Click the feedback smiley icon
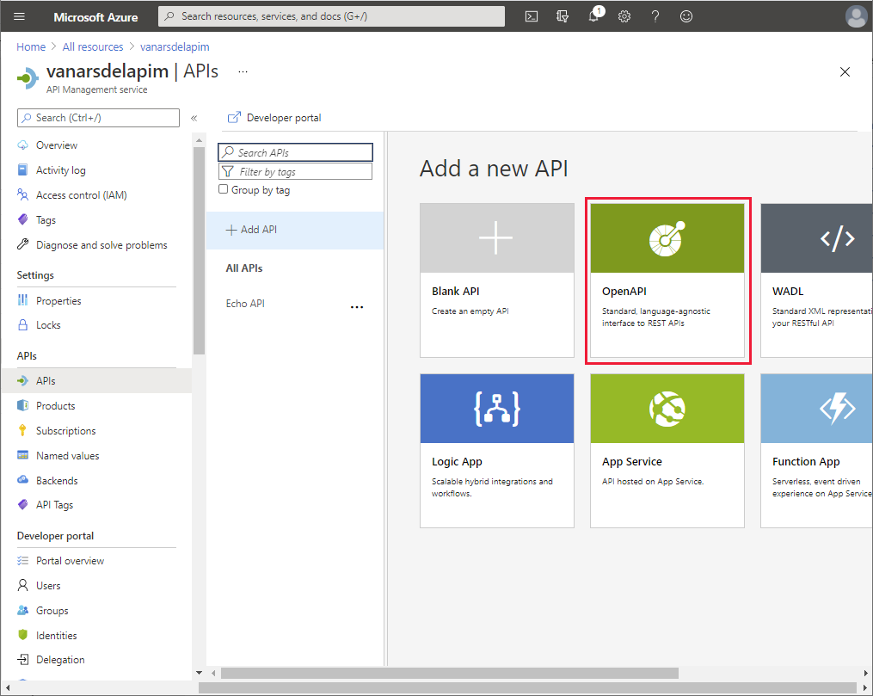Screen dimensions: 873x696 click(x=686, y=16)
